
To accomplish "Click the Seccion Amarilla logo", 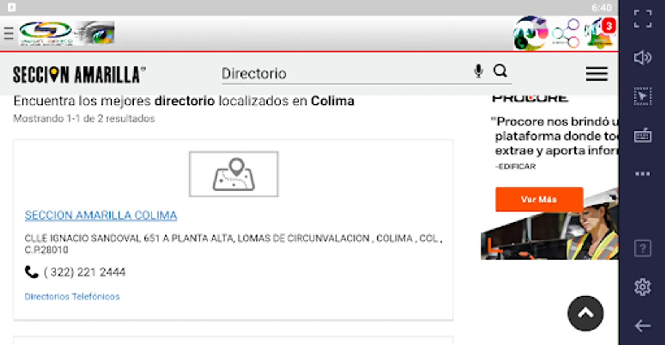I will (79, 74).
